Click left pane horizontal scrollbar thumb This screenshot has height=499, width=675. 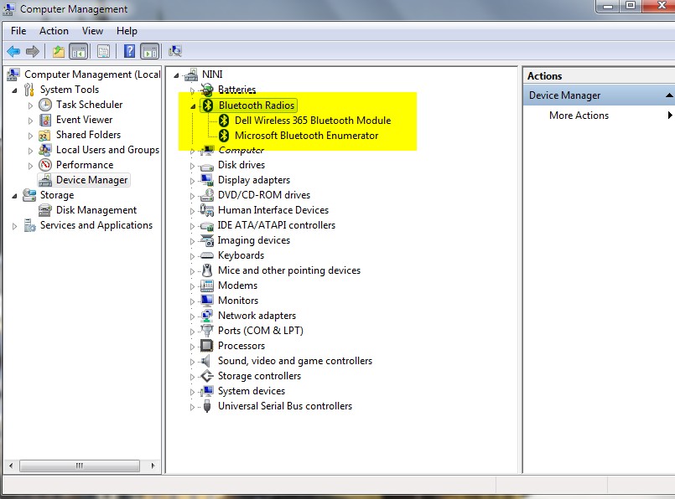click(80, 466)
